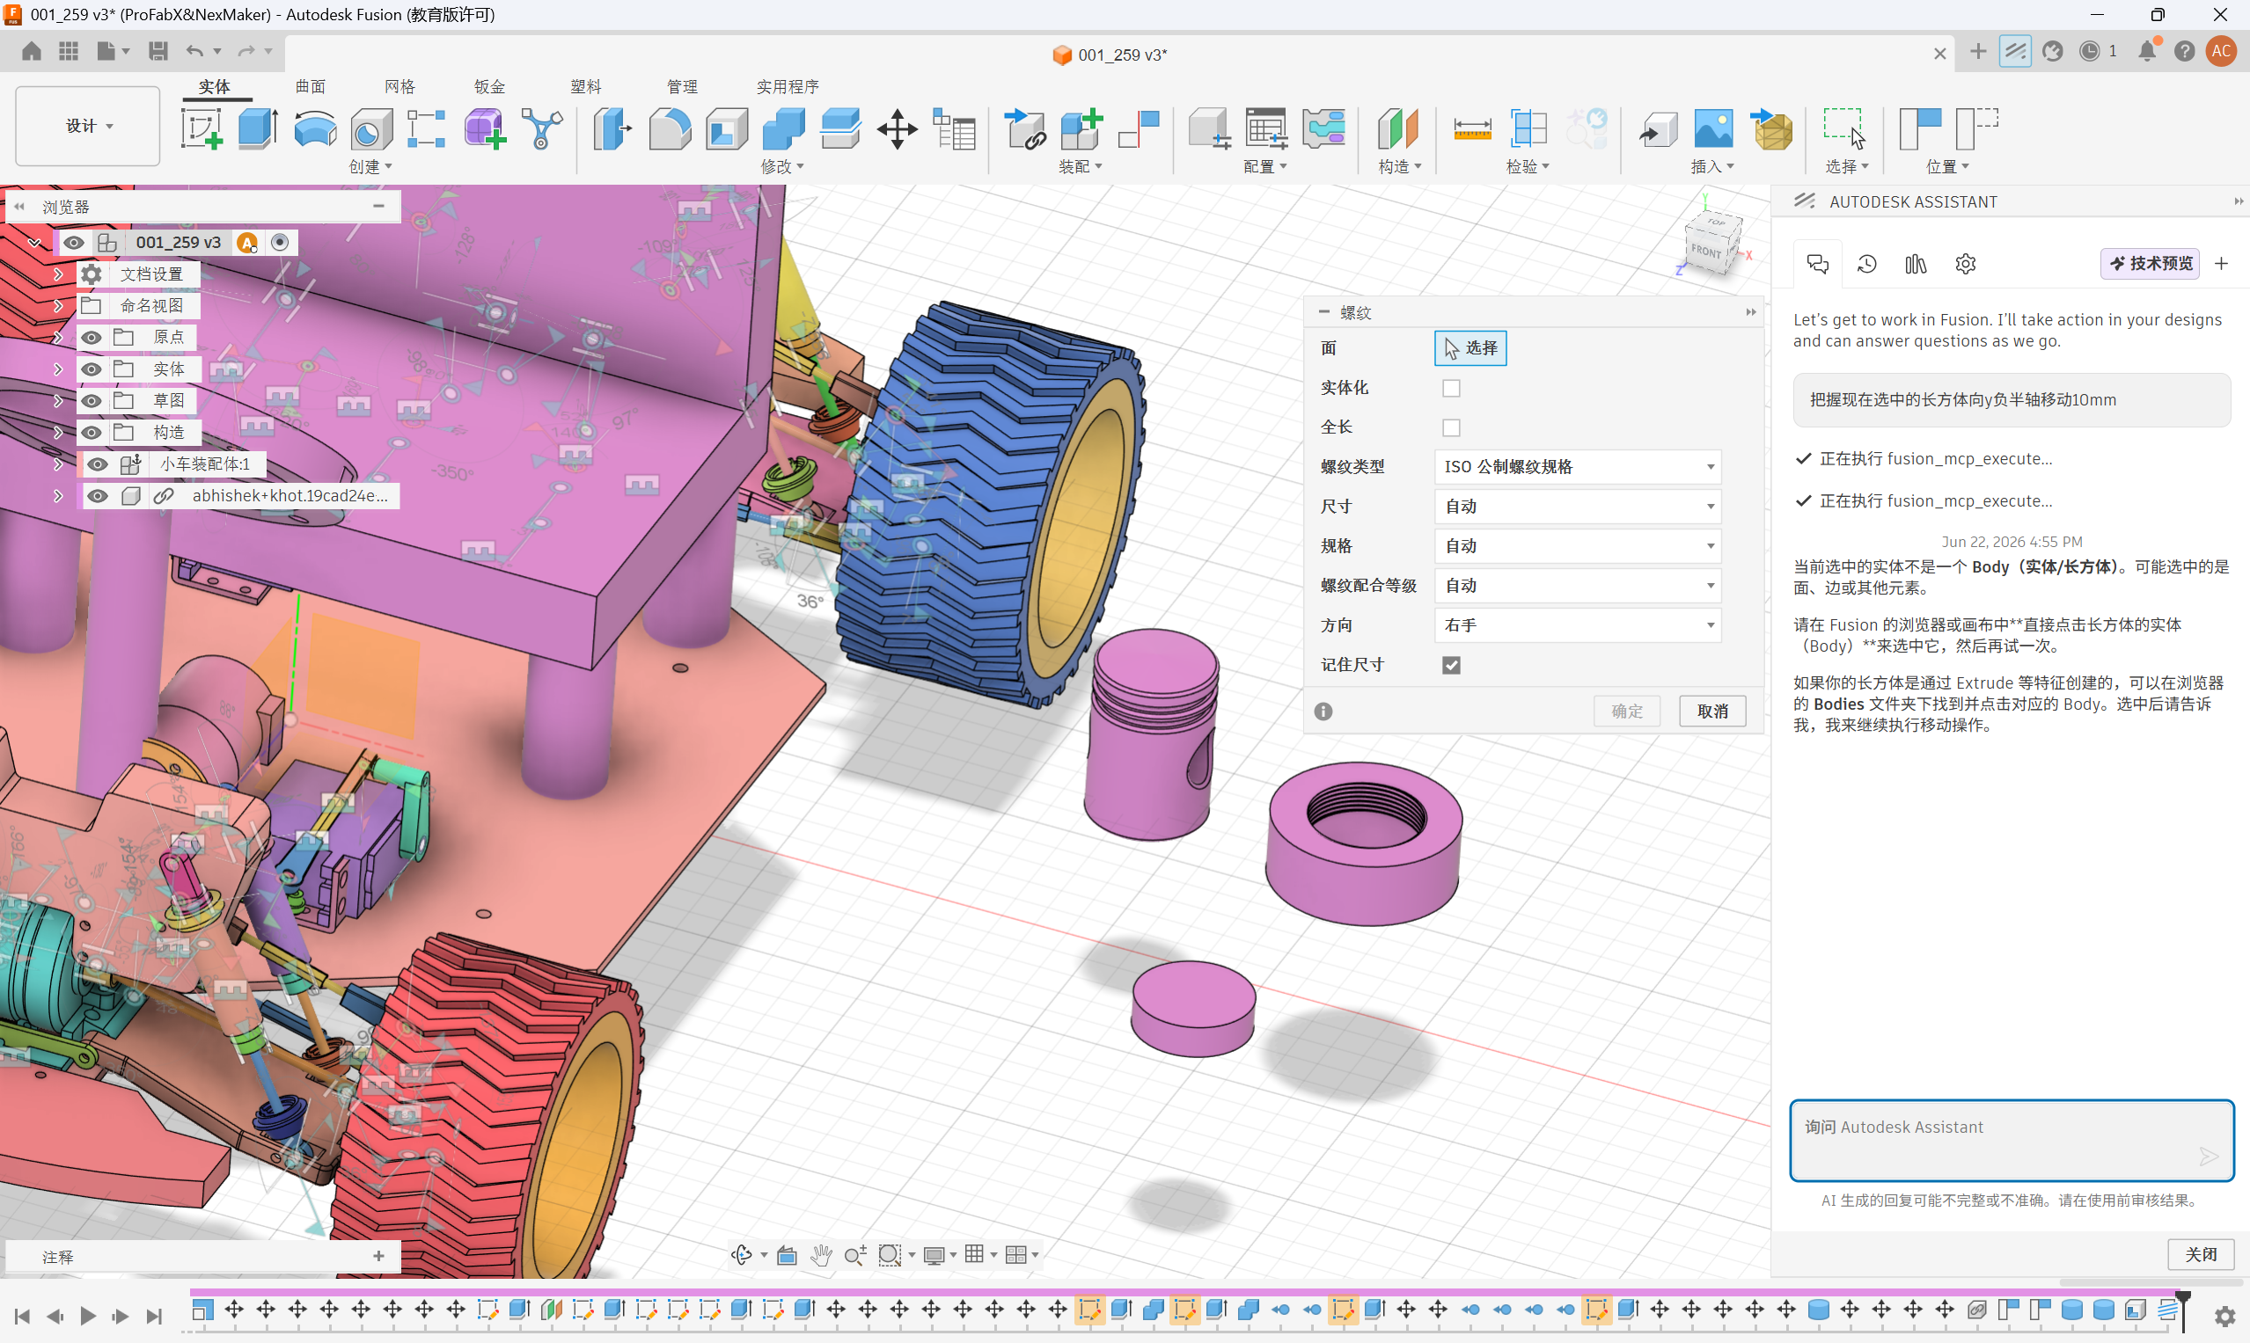
Task: Click the Insert image canvas icon
Action: coord(1713,128)
